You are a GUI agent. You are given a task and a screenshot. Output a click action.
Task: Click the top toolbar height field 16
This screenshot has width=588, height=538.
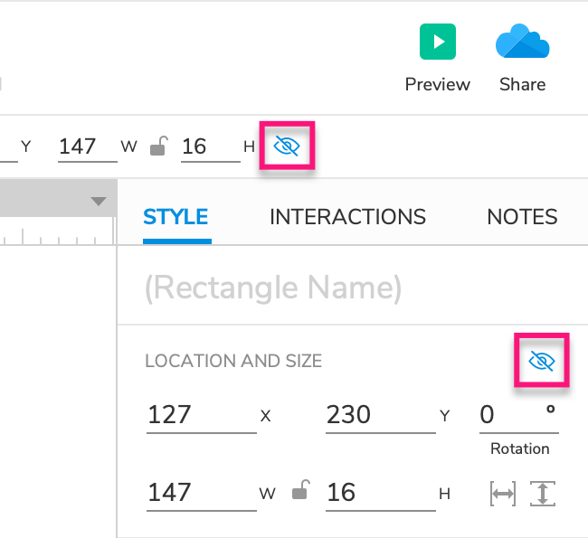tap(210, 146)
